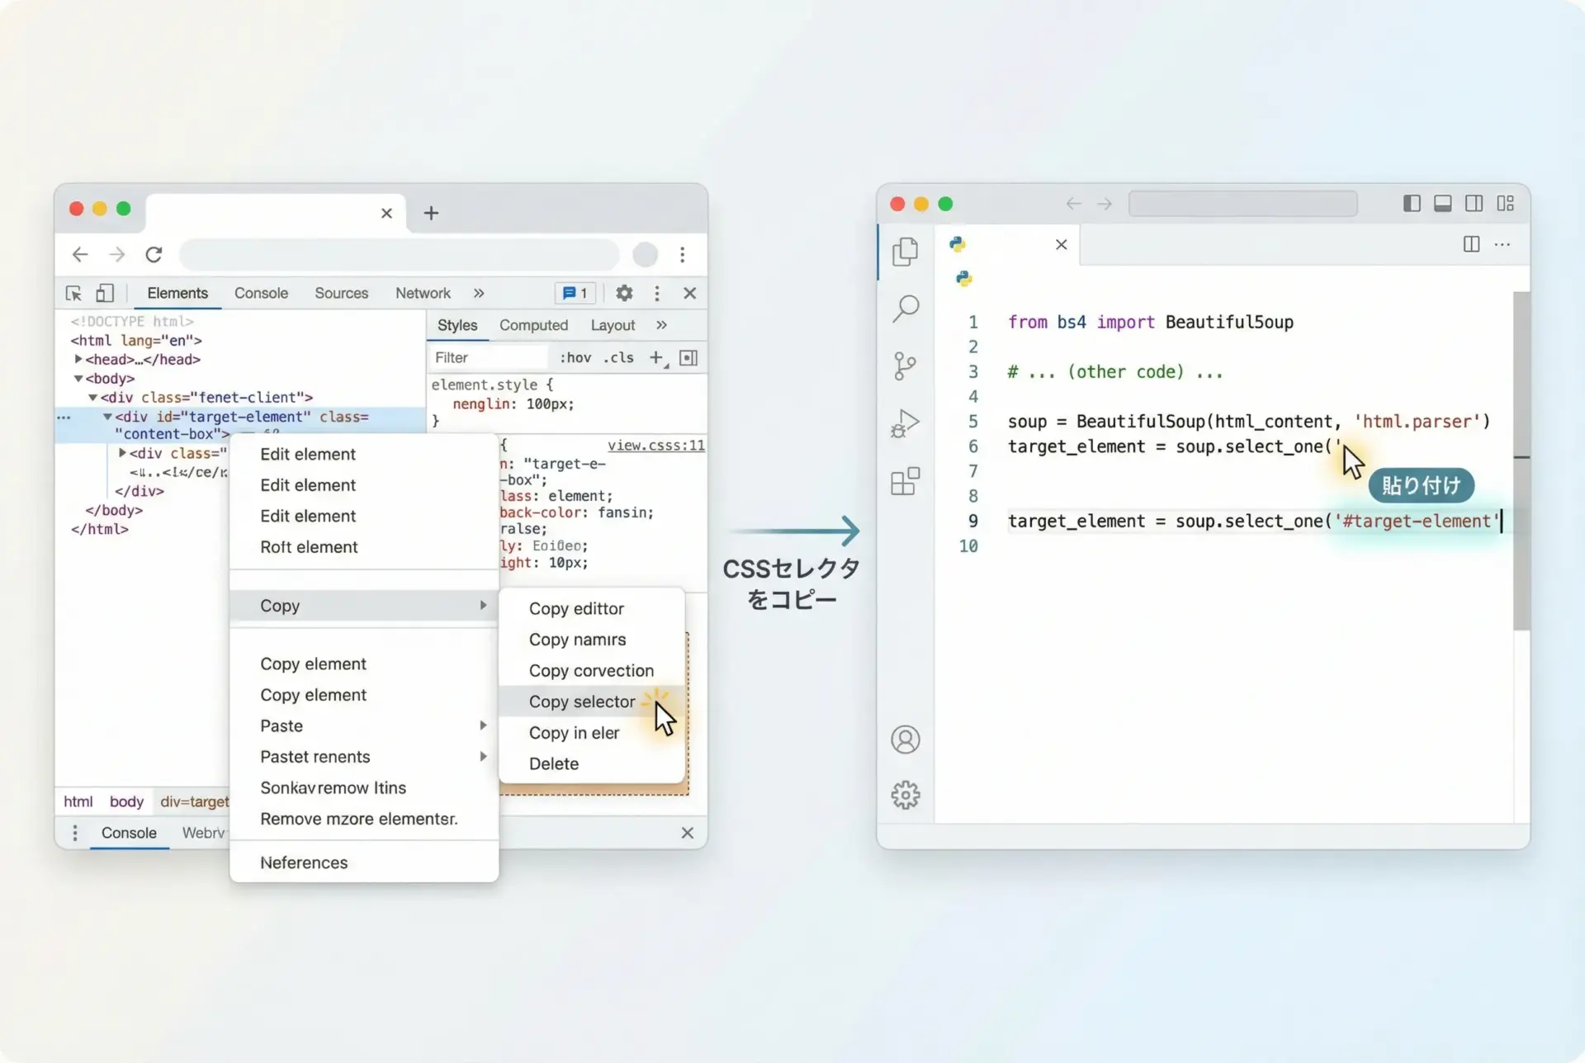The width and height of the screenshot is (1585, 1063).
Task: Click the Accounts icon in activity bar
Action: 905,739
